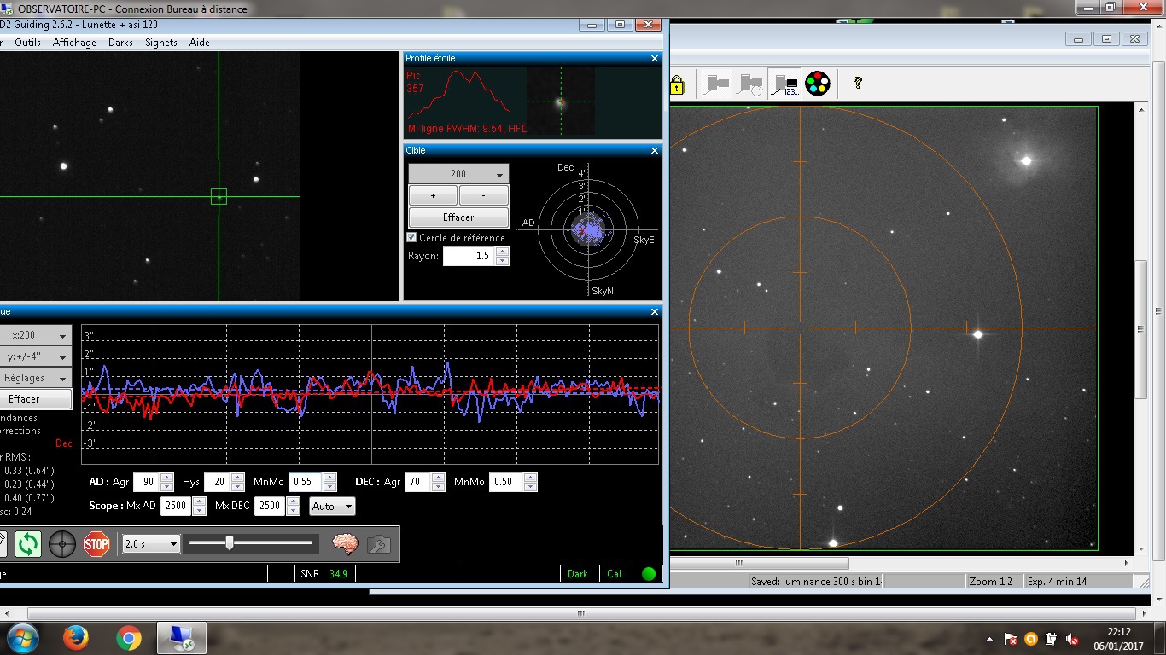Image resolution: width=1166 pixels, height=655 pixels.
Task: Close the Profile étoile panel
Action: tap(655, 59)
